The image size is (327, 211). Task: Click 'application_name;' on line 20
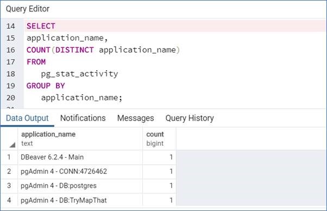(81, 98)
